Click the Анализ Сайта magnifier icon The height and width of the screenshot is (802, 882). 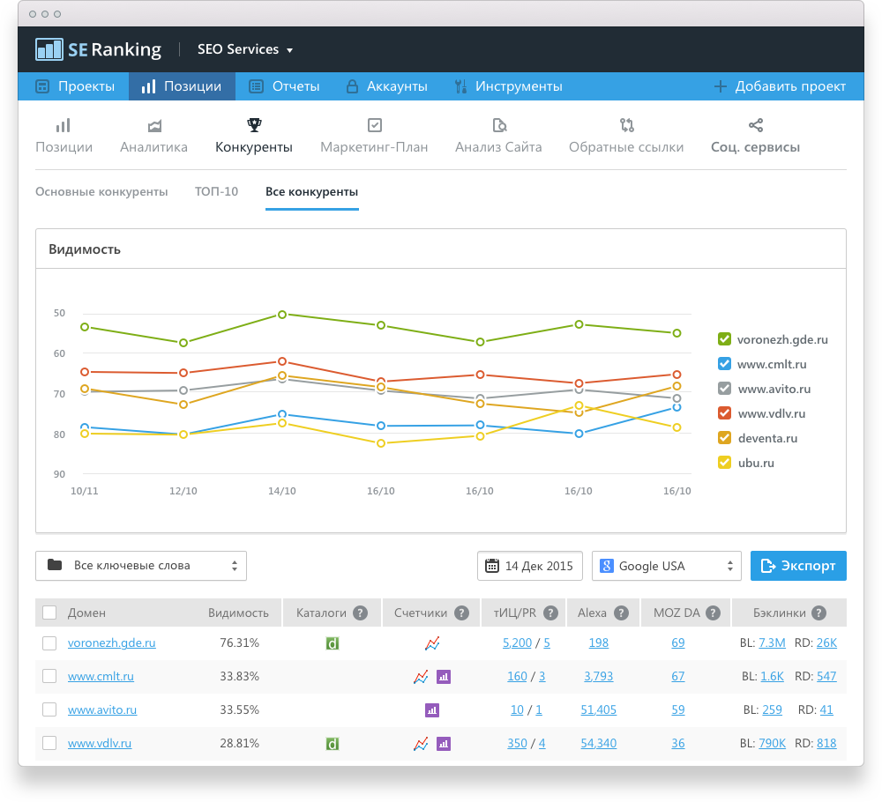tap(499, 125)
